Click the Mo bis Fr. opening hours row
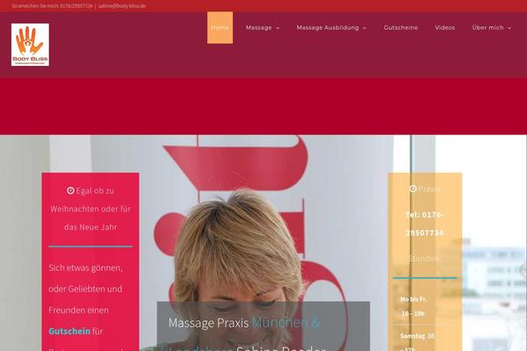The width and height of the screenshot is (527, 351). click(425, 306)
